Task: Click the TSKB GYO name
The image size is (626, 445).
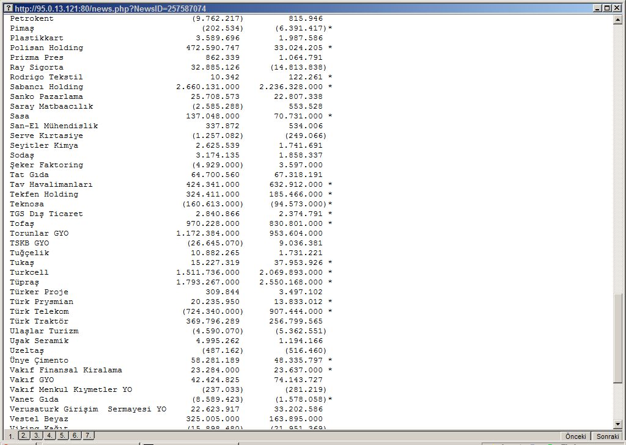Action: pyautogui.click(x=29, y=243)
